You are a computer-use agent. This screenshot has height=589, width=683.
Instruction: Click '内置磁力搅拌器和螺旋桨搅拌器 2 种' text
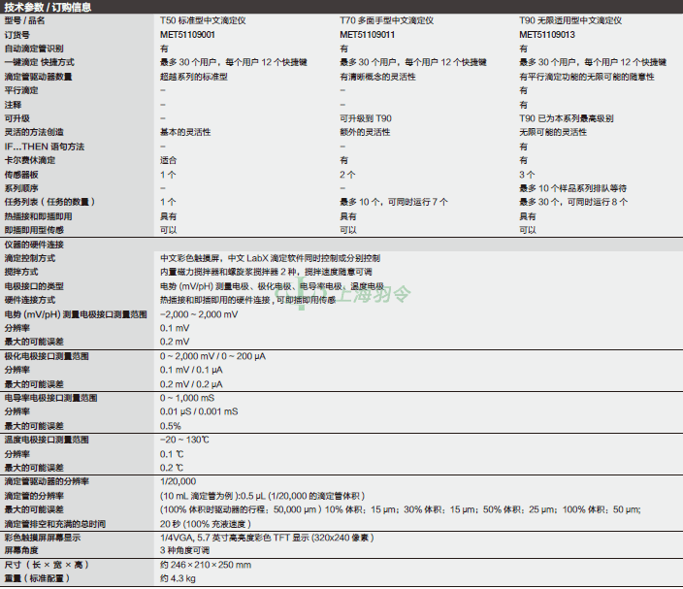pyautogui.click(x=229, y=272)
